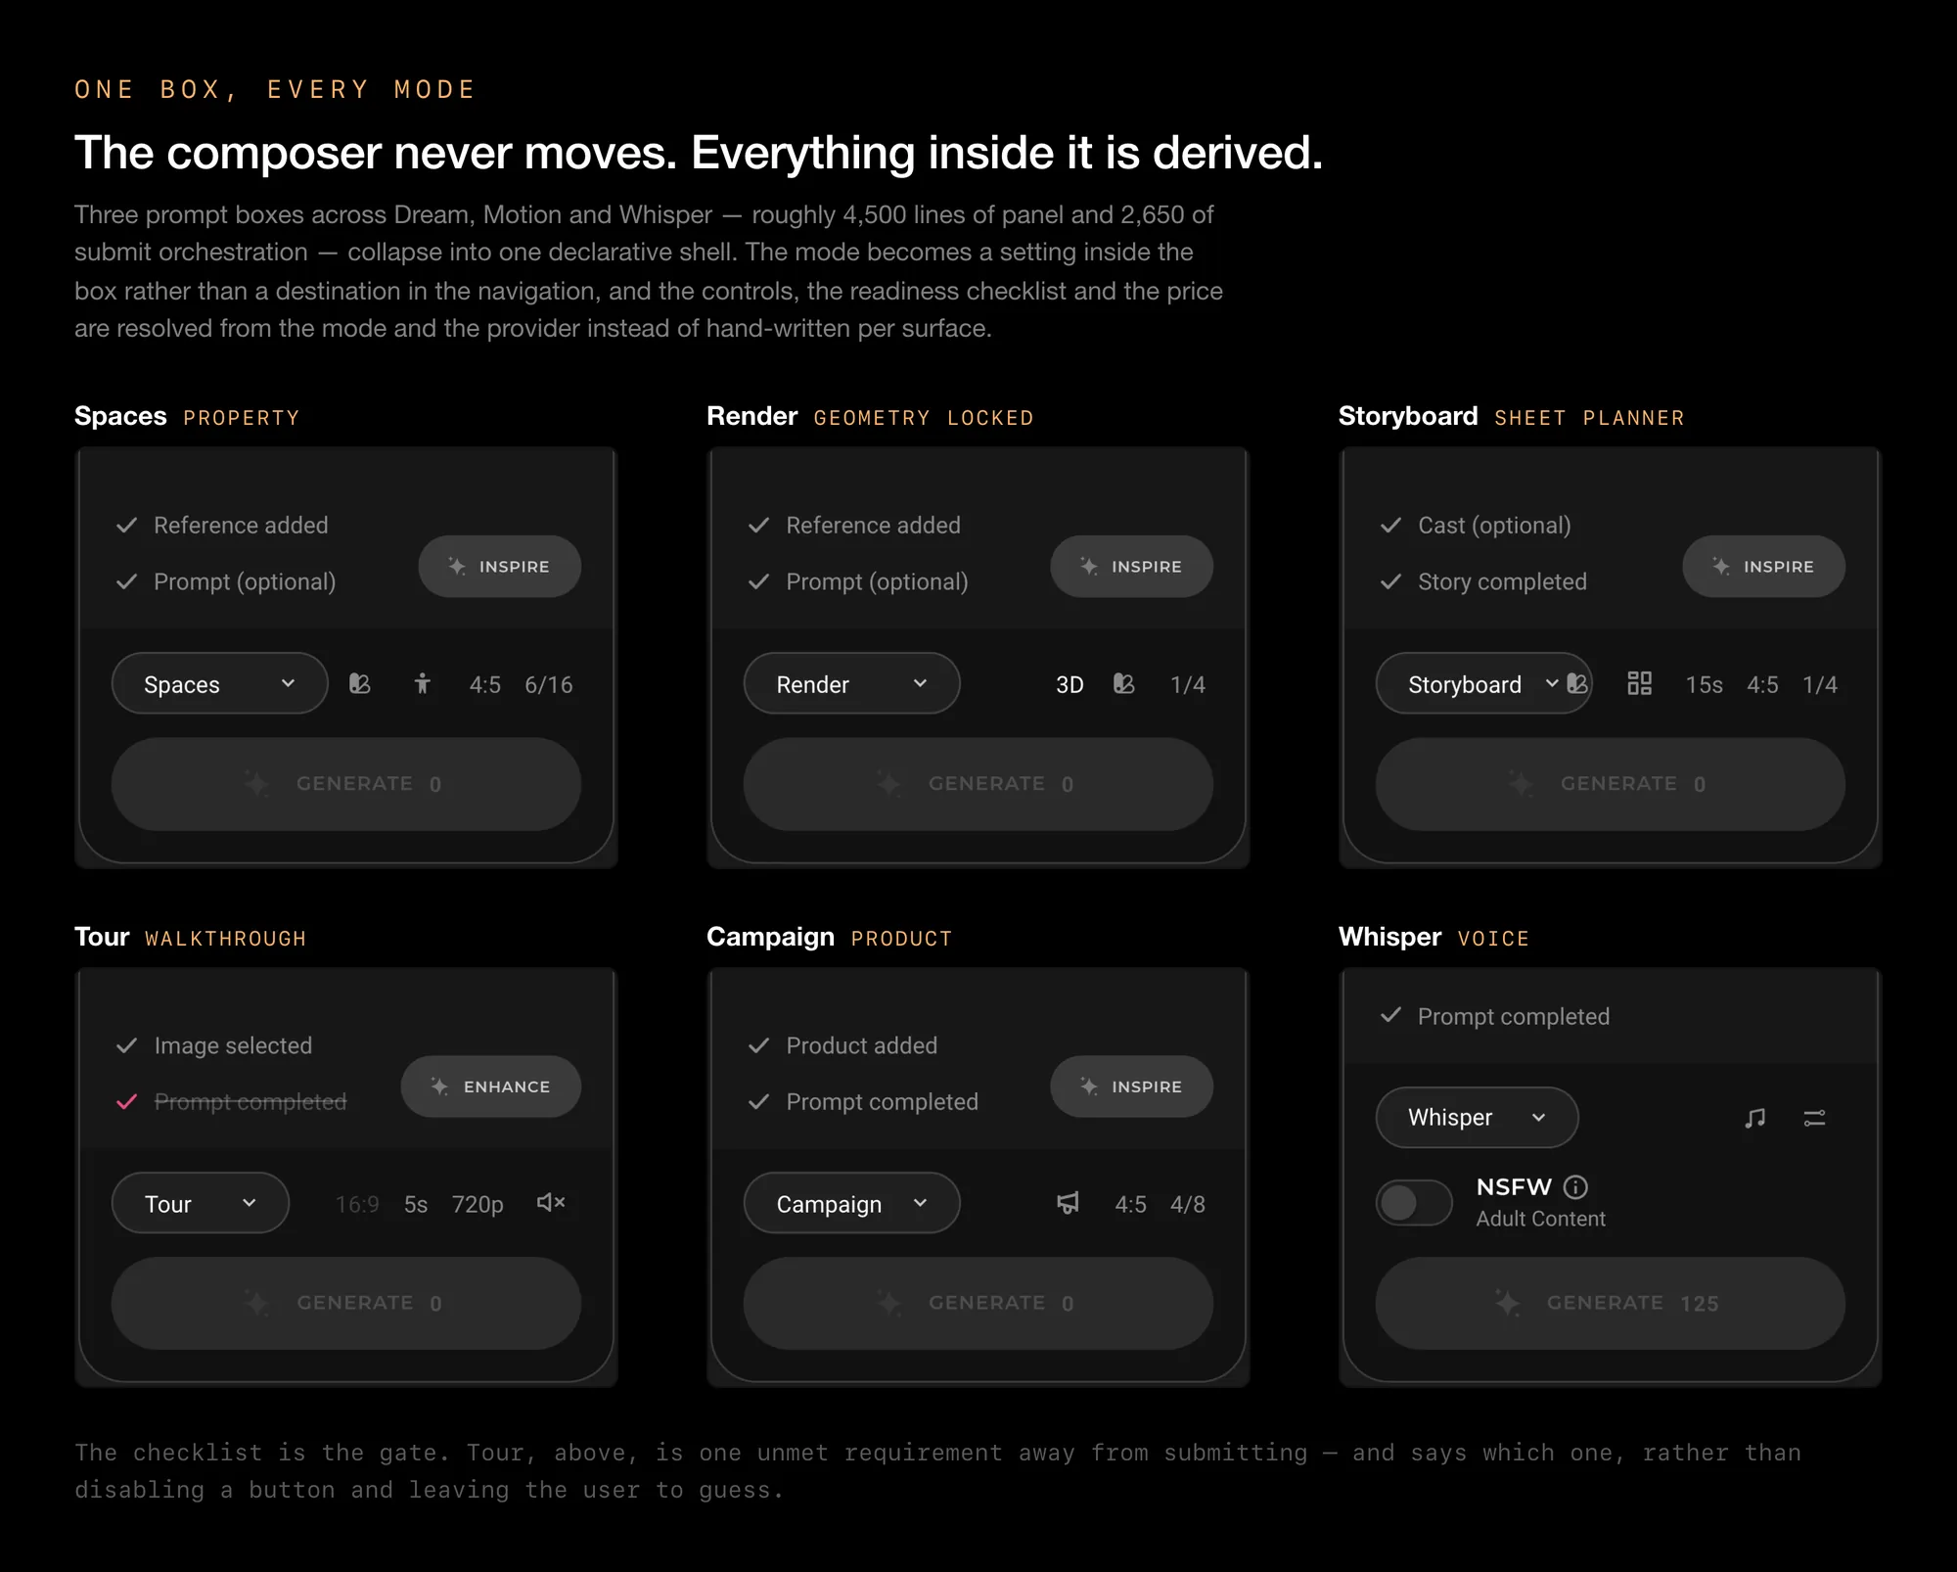Click the style palette icon in the Spaces composer

click(x=360, y=684)
